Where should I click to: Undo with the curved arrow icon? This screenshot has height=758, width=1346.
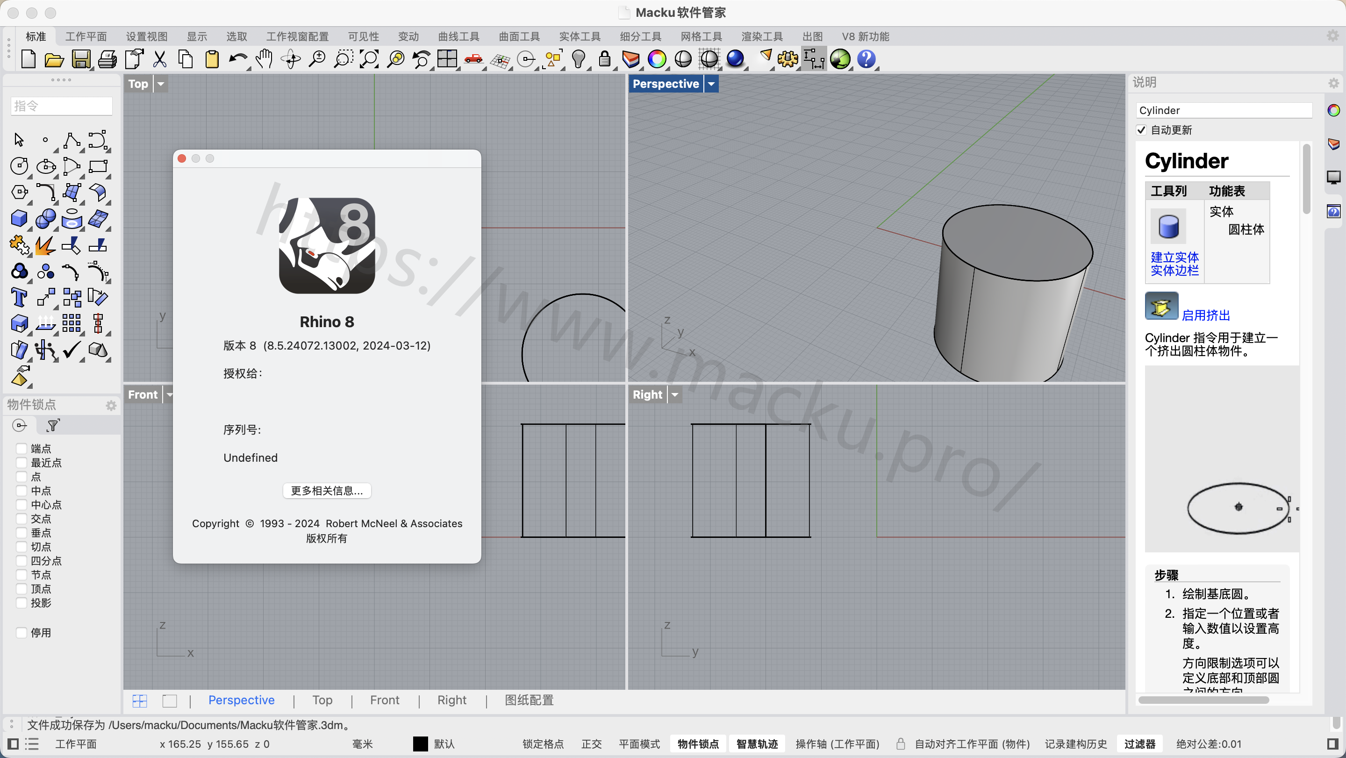tap(238, 59)
